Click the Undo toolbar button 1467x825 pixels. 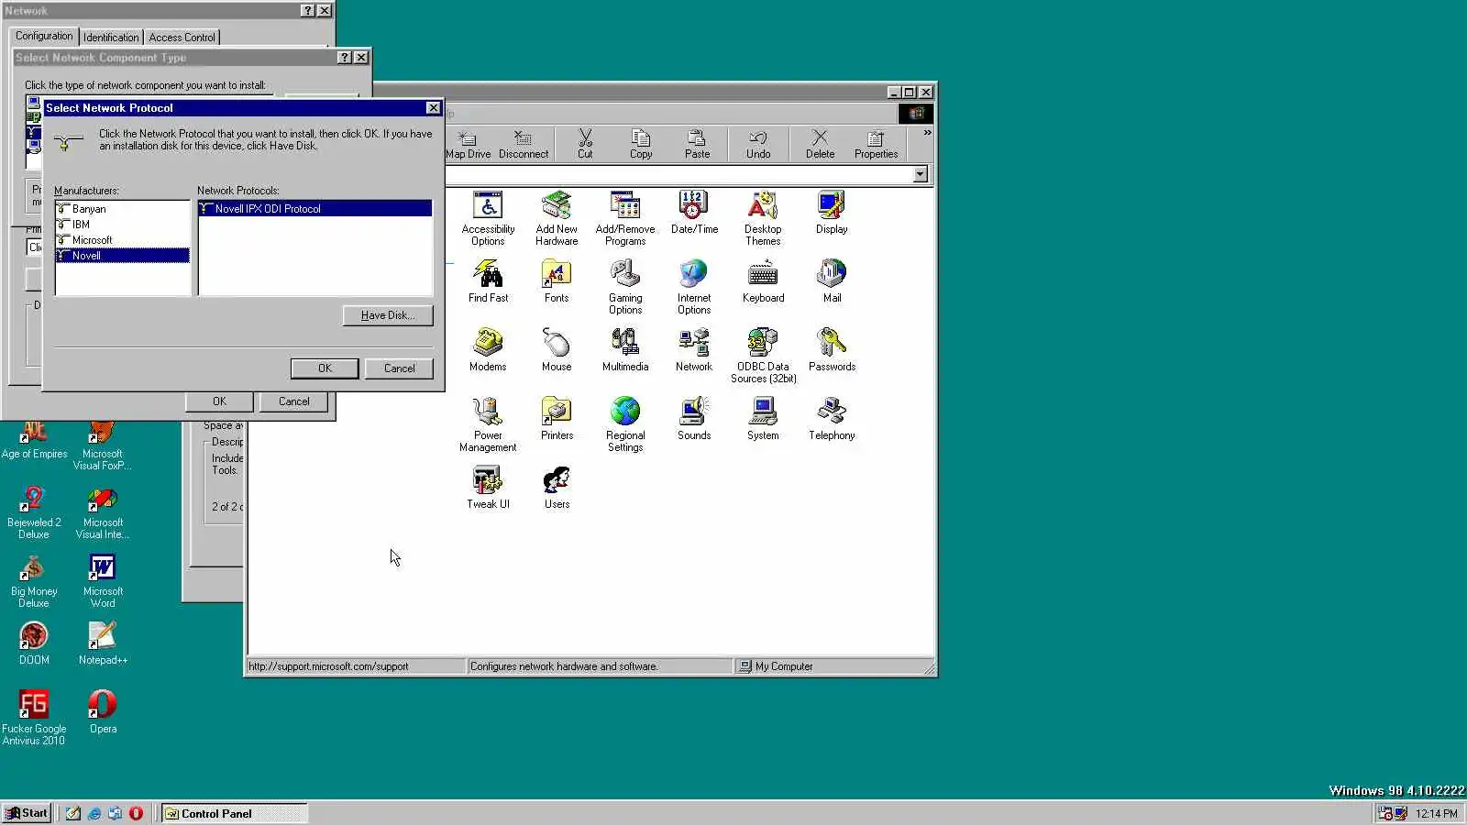(x=758, y=144)
